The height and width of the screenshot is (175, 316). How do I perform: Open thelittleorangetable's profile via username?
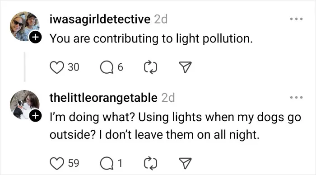pyautogui.click(x=103, y=98)
